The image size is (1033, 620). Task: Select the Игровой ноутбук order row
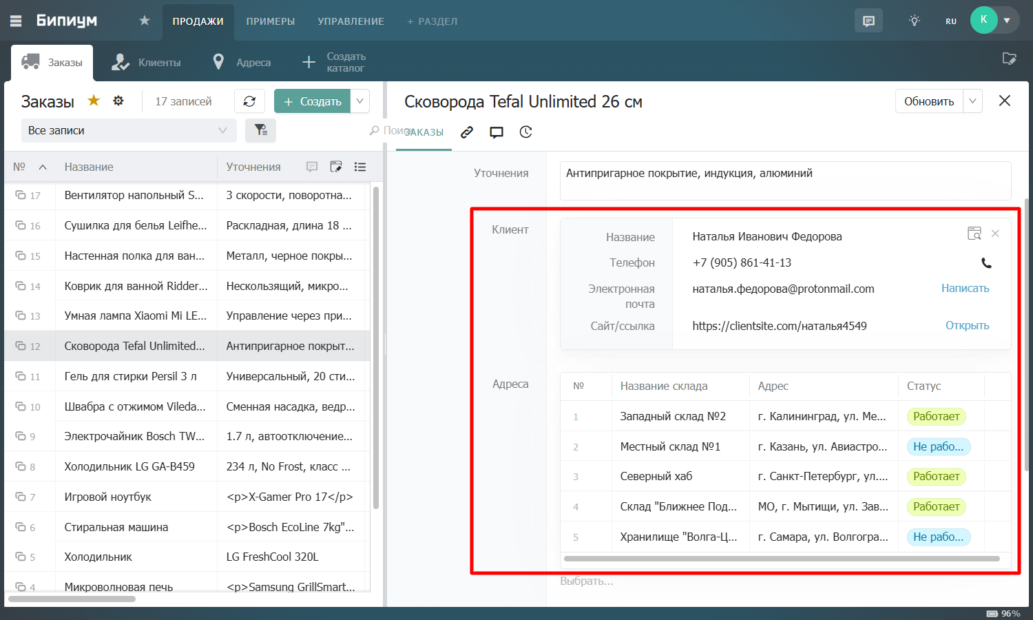point(187,497)
